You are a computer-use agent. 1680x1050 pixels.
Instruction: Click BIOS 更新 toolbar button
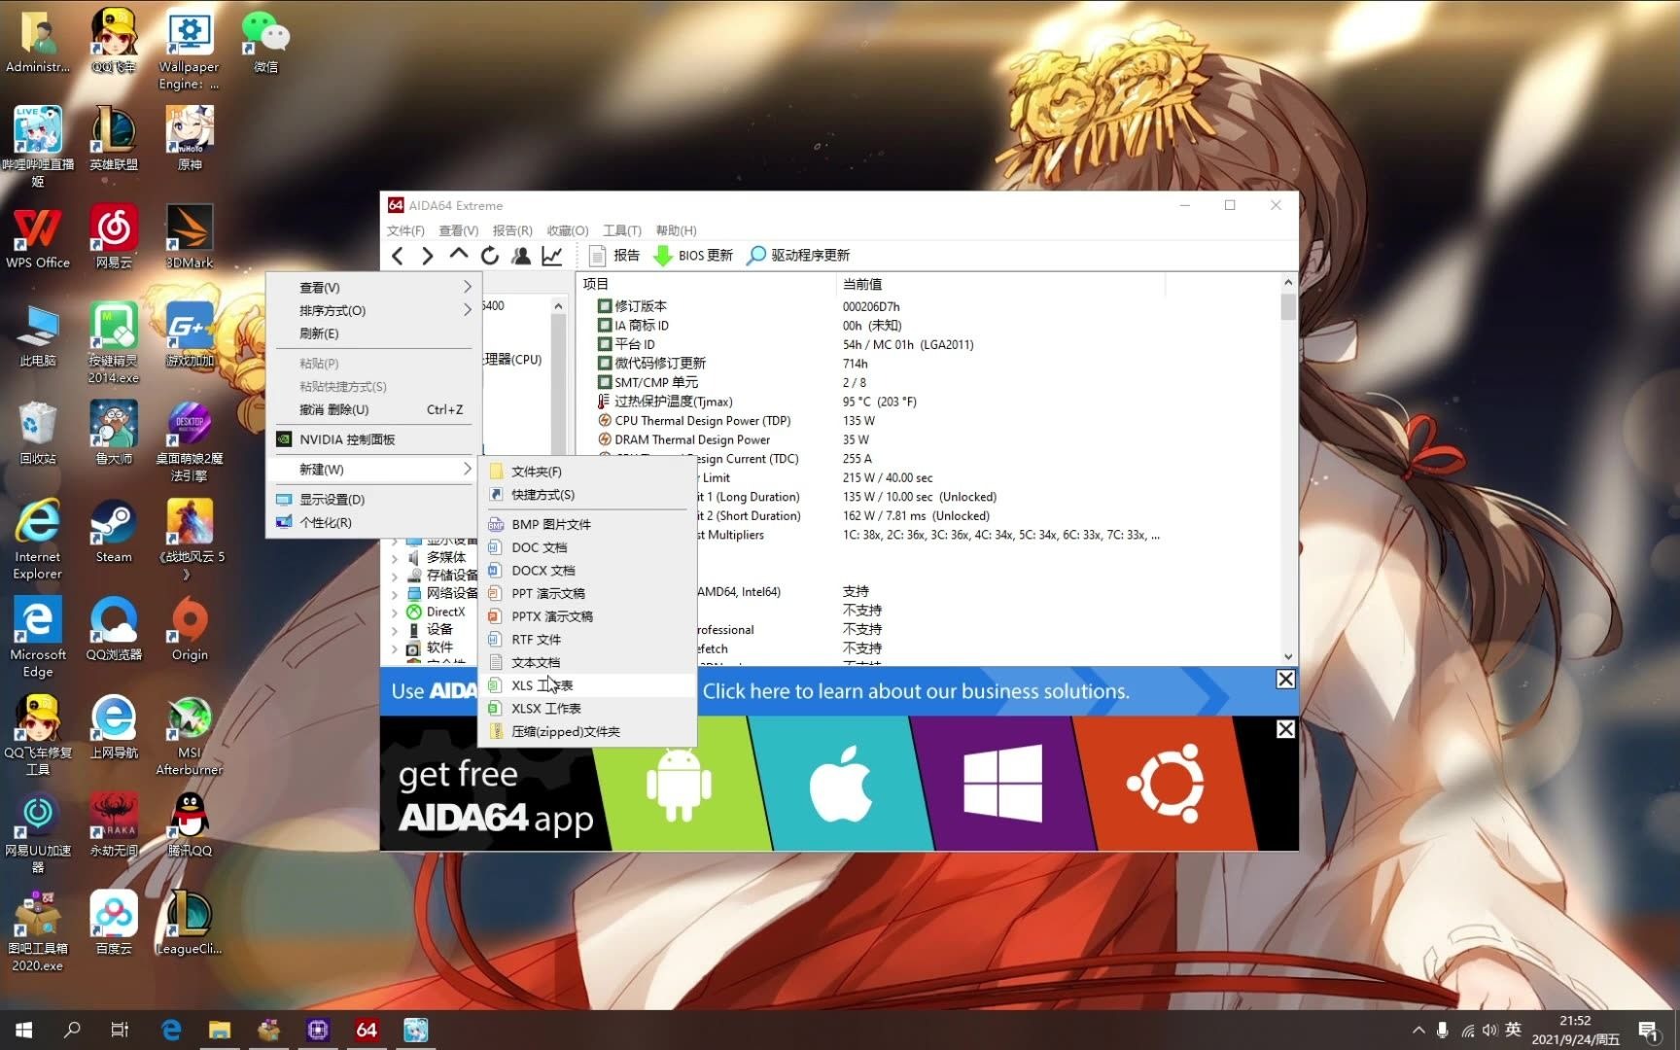click(693, 256)
